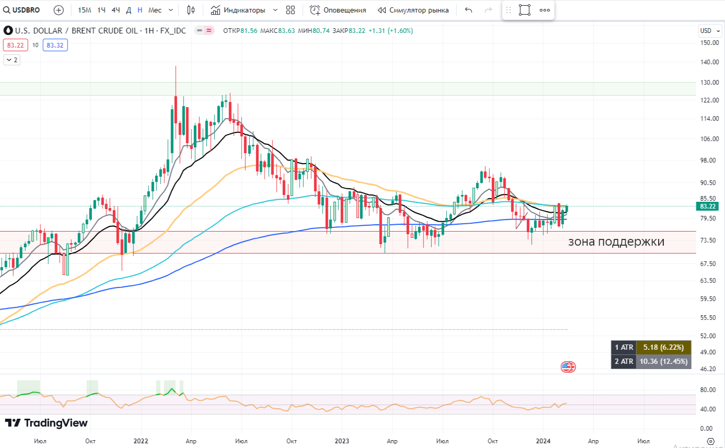Screen dimensions: 725x448
Task: Click the Brent crude oil drop logo icon
Action: pos(8,30)
